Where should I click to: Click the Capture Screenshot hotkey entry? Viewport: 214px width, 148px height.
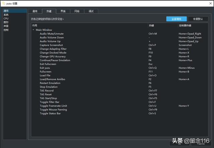pos(51,45)
